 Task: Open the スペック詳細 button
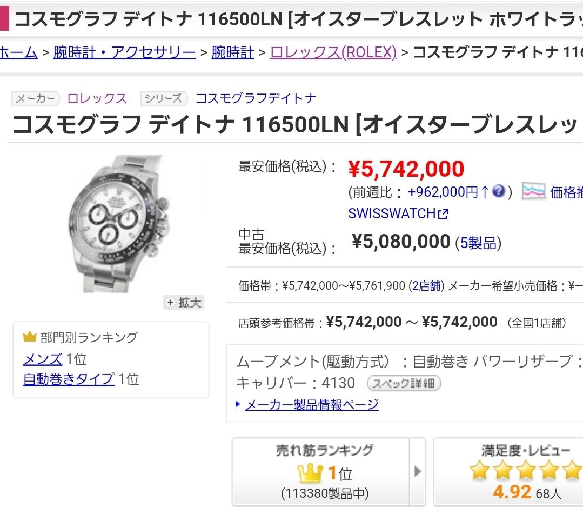tap(404, 383)
